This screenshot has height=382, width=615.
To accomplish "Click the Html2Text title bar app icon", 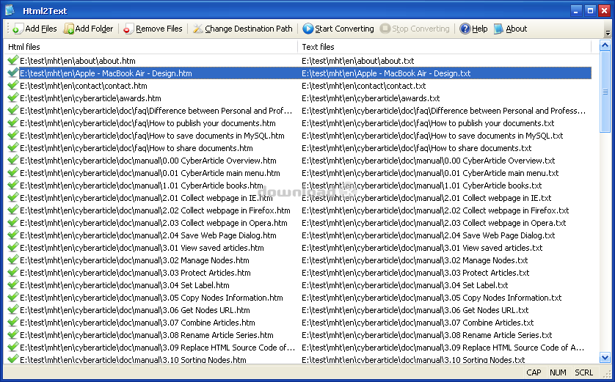I will click(x=10, y=10).
